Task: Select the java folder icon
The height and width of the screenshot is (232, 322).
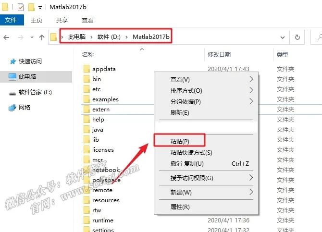Action: tap(87, 129)
